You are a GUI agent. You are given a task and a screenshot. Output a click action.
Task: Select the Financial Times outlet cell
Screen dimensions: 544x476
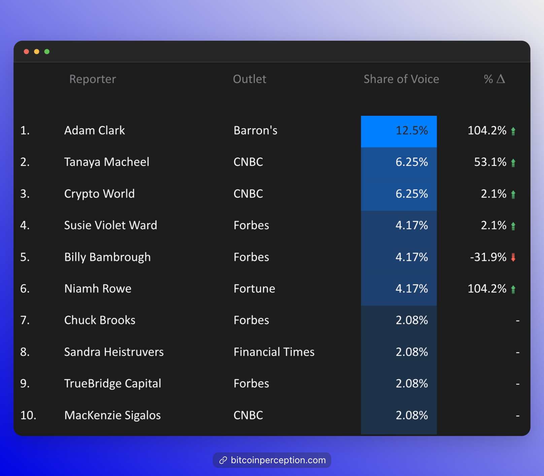click(274, 352)
